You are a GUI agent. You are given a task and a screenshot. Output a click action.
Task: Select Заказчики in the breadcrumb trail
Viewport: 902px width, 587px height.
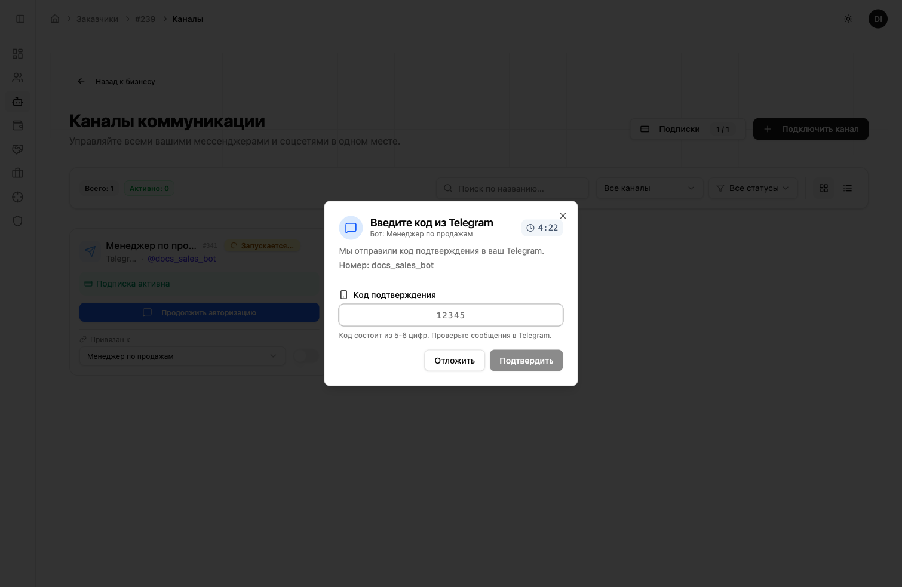click(x=97, y=19)
